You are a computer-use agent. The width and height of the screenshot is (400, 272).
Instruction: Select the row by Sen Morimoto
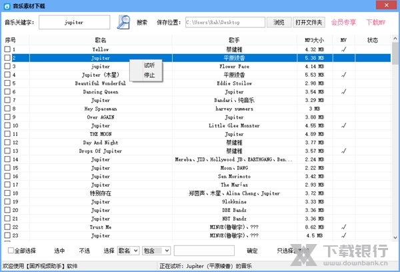click(x=197, y=176)
